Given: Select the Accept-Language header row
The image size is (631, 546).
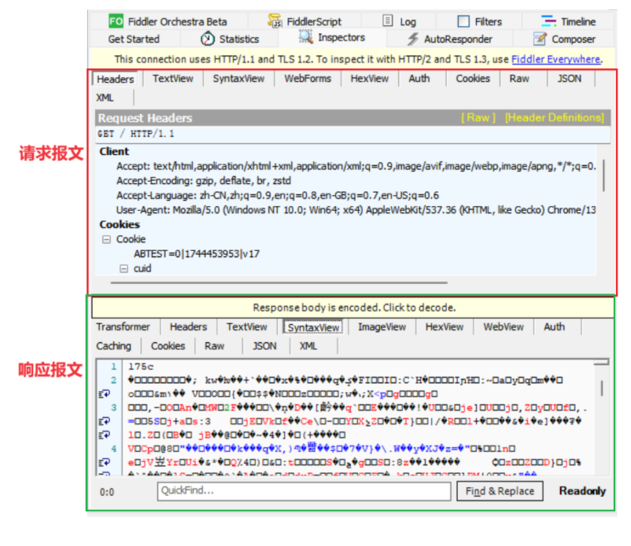Looking at the screenshot, I should click(278, 196).
